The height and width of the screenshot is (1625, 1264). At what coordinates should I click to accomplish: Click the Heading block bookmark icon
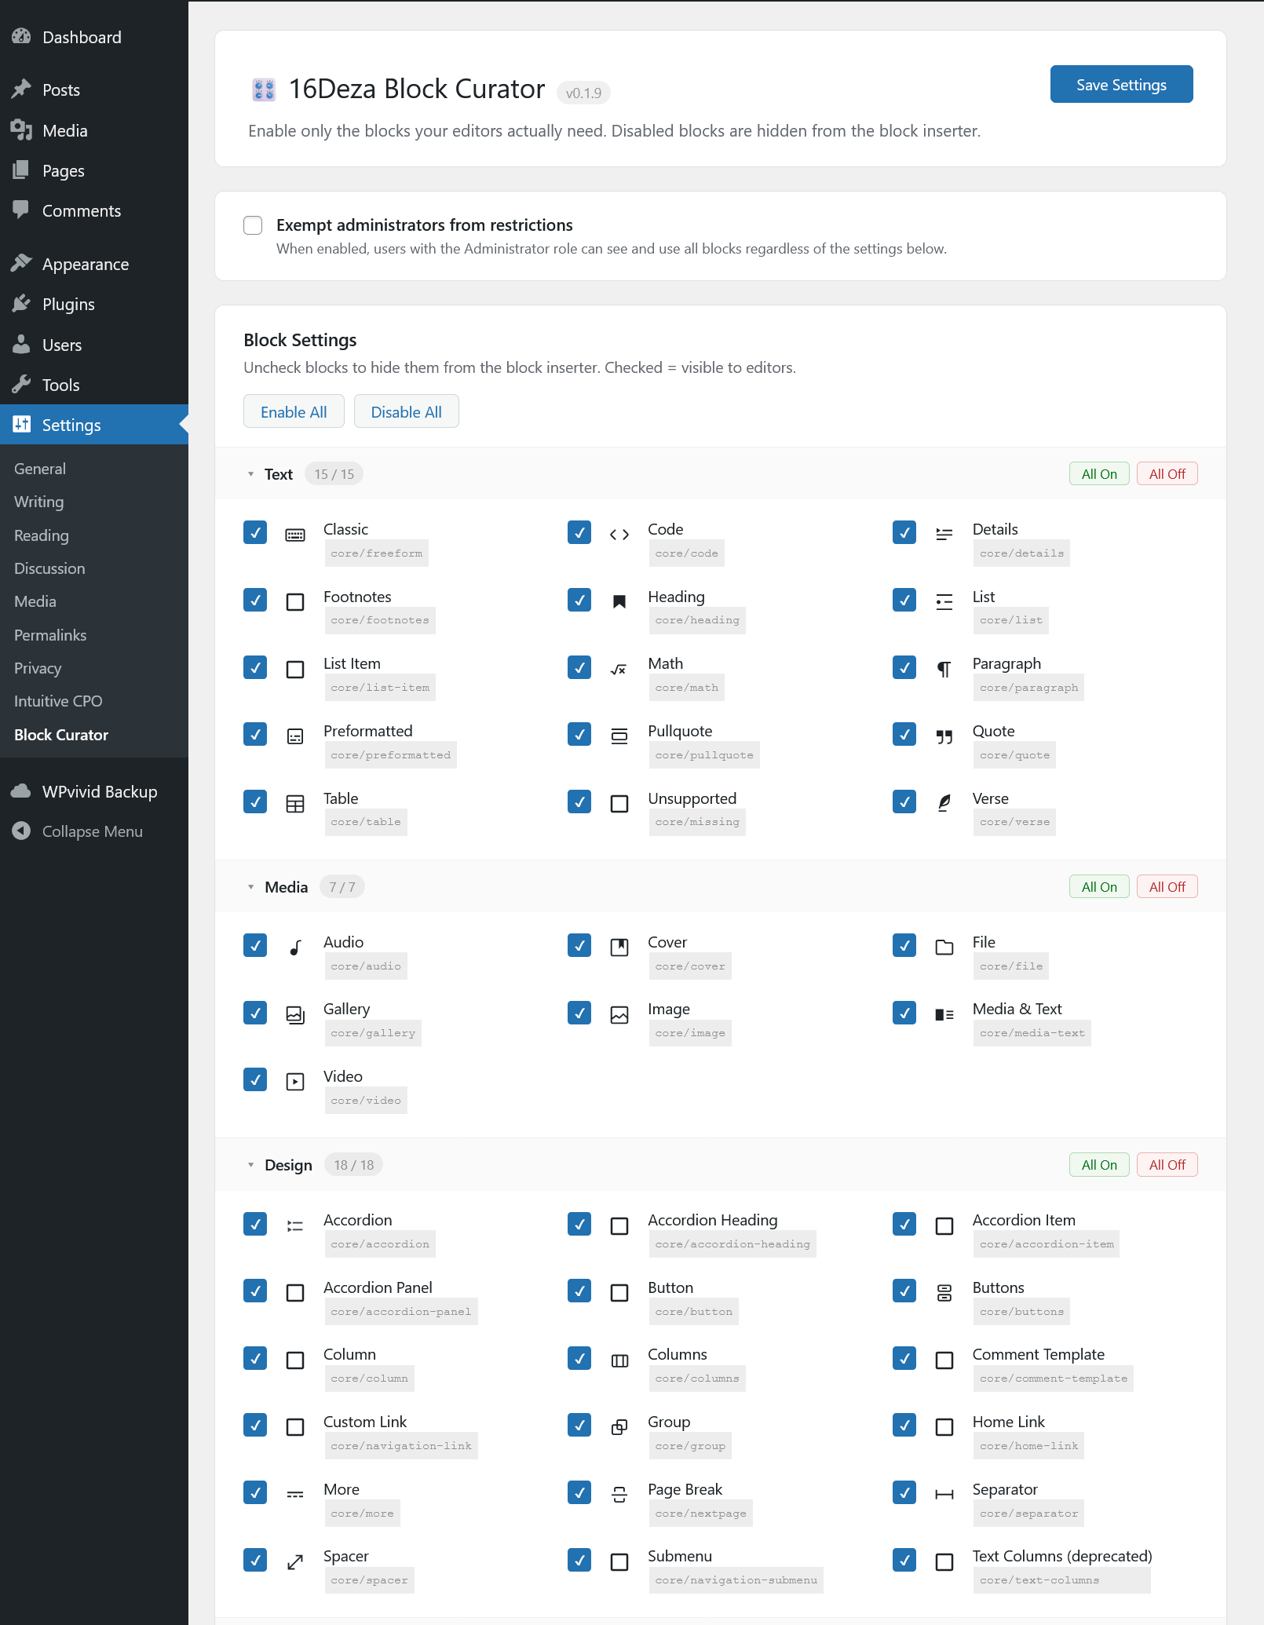point(619,602)
